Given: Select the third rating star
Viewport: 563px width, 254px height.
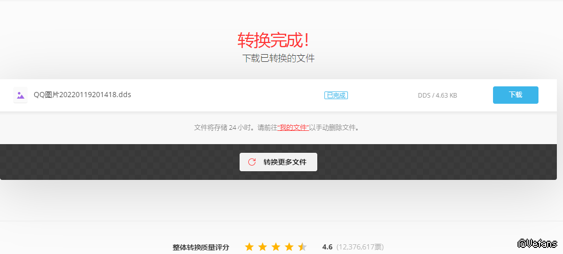Looking at the screenshot, I should (x=276, y=247).
